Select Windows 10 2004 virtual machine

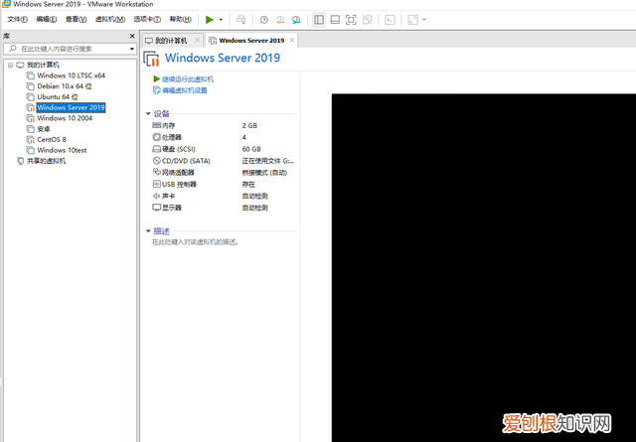[65, 118]
